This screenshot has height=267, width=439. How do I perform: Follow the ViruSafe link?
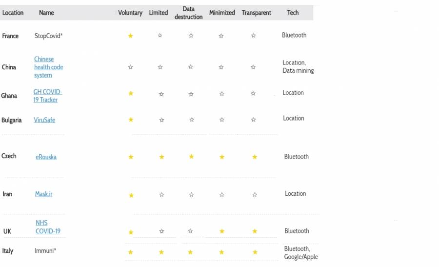point(44,120)
